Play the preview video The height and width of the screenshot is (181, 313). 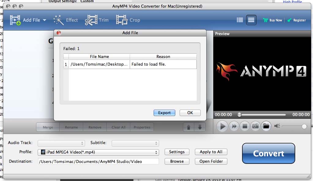pos(222,126)
